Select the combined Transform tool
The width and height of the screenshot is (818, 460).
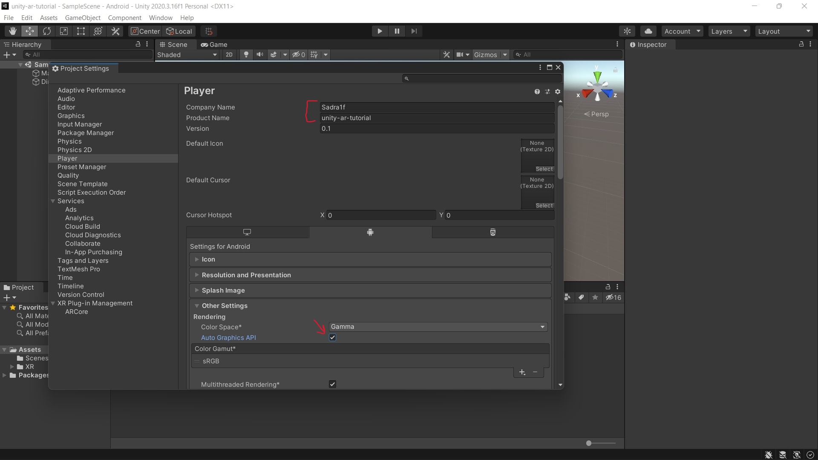[98, 31]
